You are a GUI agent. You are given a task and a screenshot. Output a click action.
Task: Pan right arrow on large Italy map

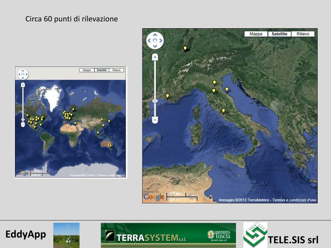[161, 40]
